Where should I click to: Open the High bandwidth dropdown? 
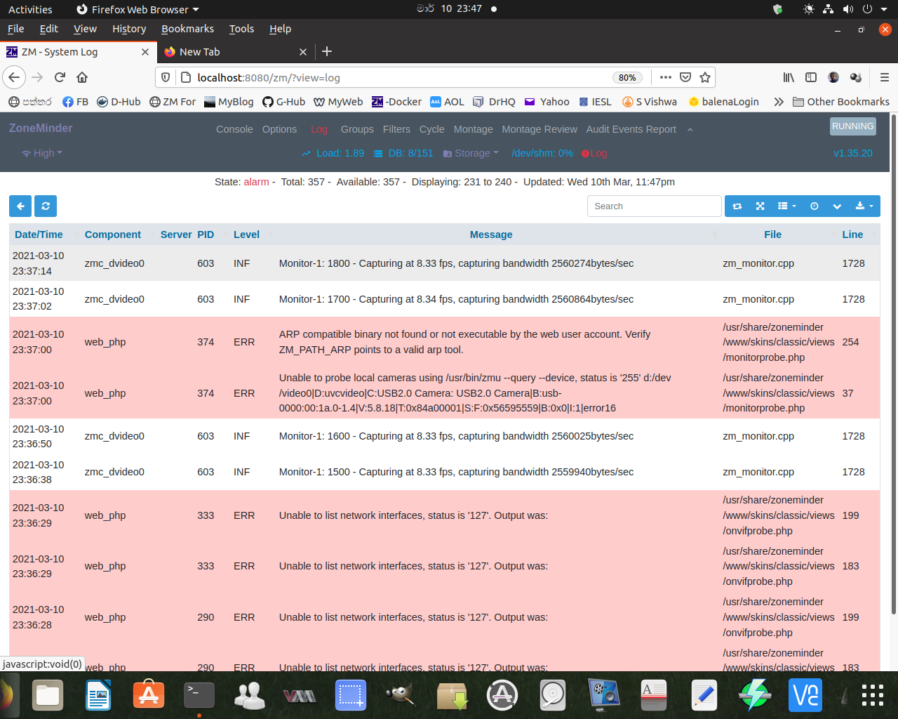point(42,153)
